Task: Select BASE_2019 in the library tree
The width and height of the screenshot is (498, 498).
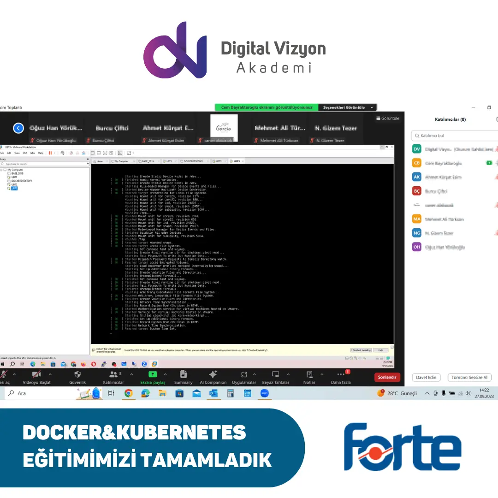Action: [17, 173]
